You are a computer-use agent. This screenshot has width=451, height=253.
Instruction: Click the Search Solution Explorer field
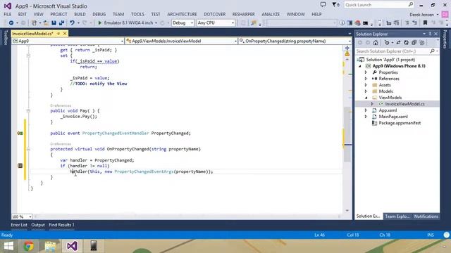point(393,51)
